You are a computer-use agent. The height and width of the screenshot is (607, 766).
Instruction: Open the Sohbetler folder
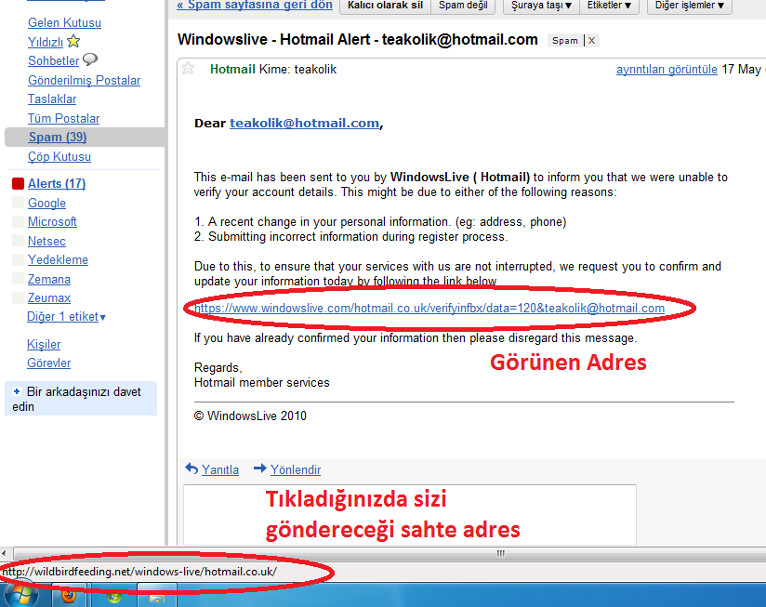pyautogui.click(x=53, y=60)
